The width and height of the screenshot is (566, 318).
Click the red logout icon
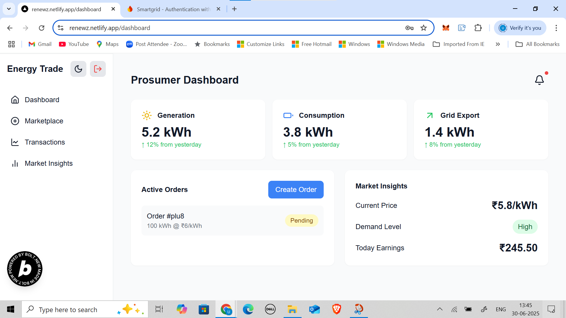pos(98,69)
